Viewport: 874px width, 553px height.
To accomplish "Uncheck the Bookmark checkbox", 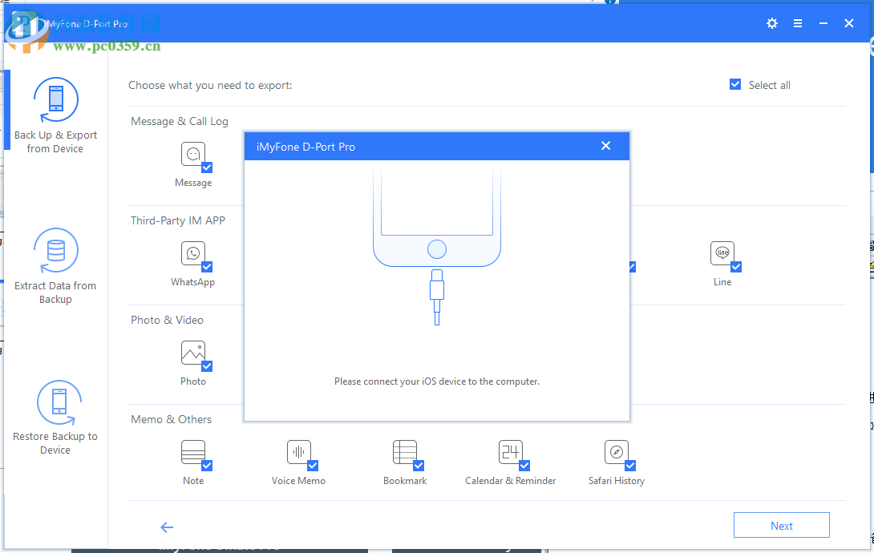I will tap(419, 466).
